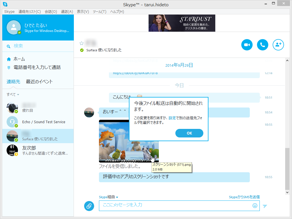Click Surface 使いになりました status in chat header
Viewport: 292px width, 219px height.
(x=104, y=50)
